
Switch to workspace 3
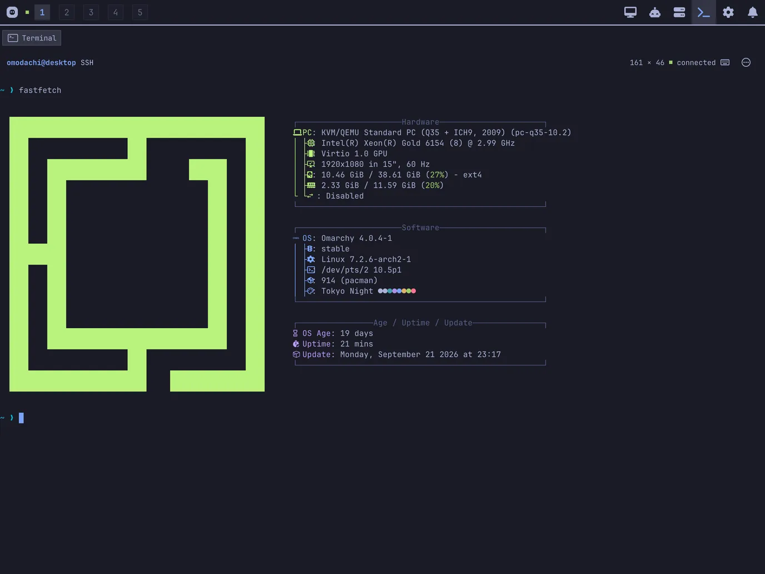[91, 12]
